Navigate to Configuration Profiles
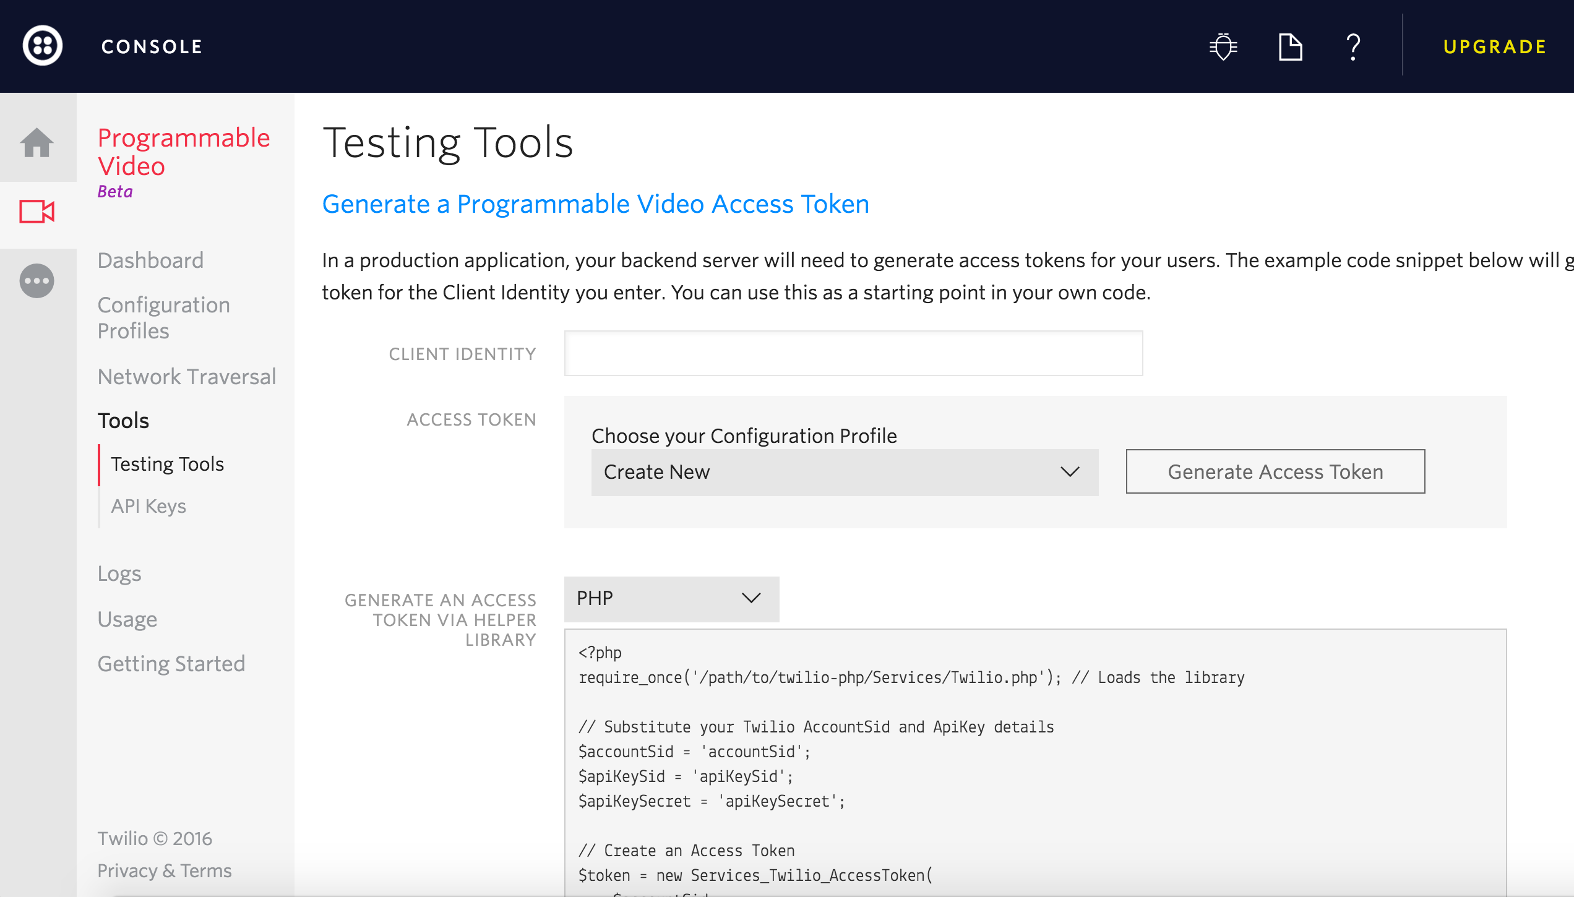1574x897 pixels. [163, 318]
